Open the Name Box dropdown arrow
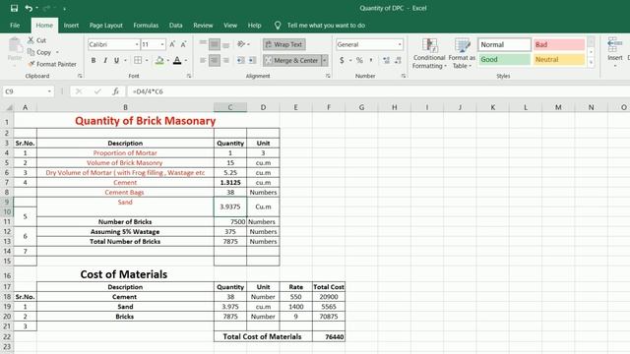 [x=49, y=91]
